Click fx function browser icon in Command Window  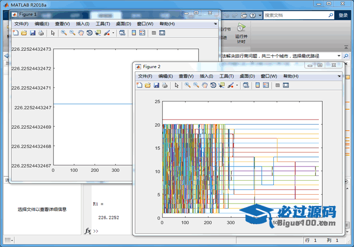point(88,231)
